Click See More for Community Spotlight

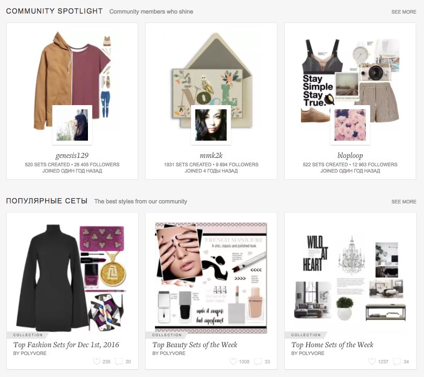click(404, 12)
